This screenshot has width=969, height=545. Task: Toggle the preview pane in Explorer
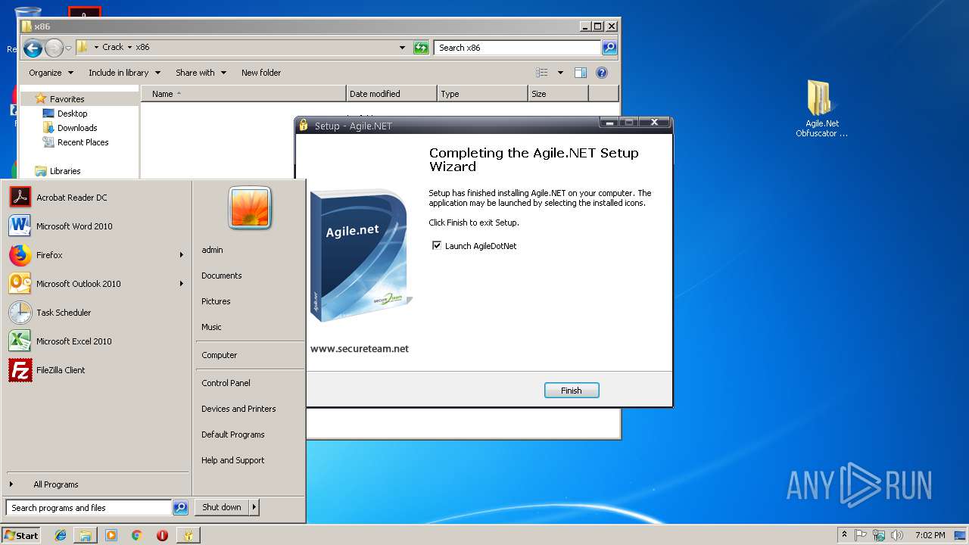(x=581, y=73)
